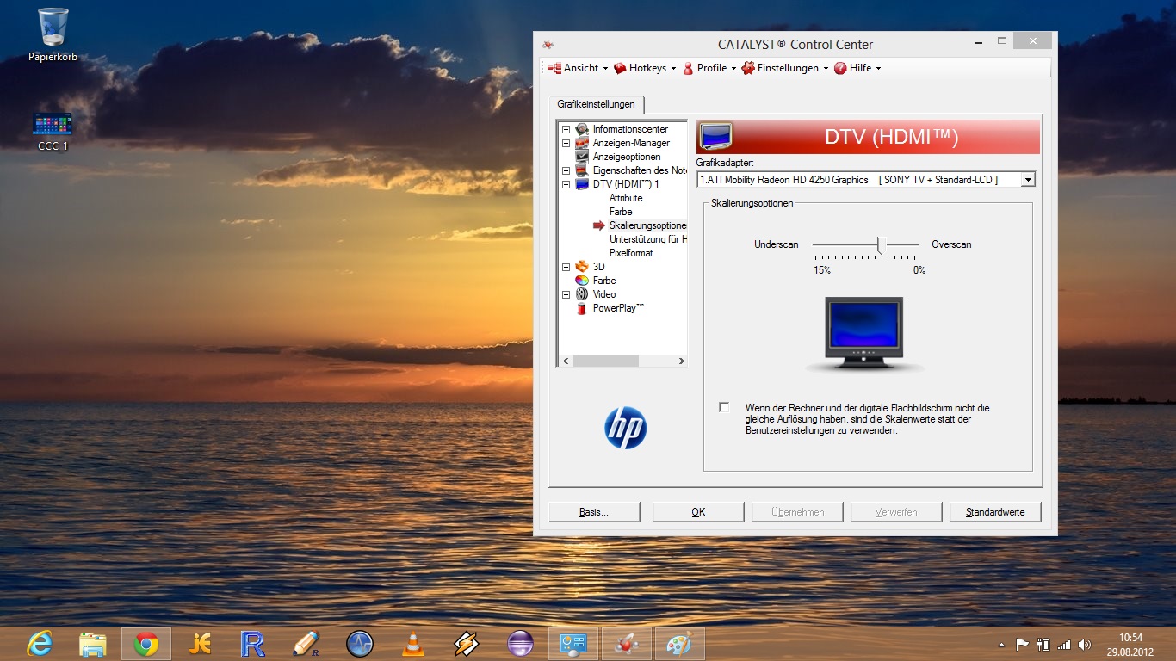The image size is (1176, 661).
Task: Open the Einstellungen menu
Action: tap(785, 68)
